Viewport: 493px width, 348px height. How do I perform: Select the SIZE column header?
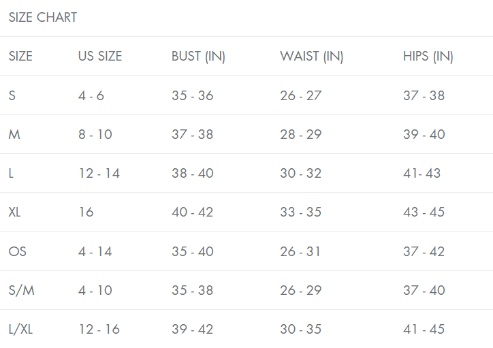click(x=20, y=57)
